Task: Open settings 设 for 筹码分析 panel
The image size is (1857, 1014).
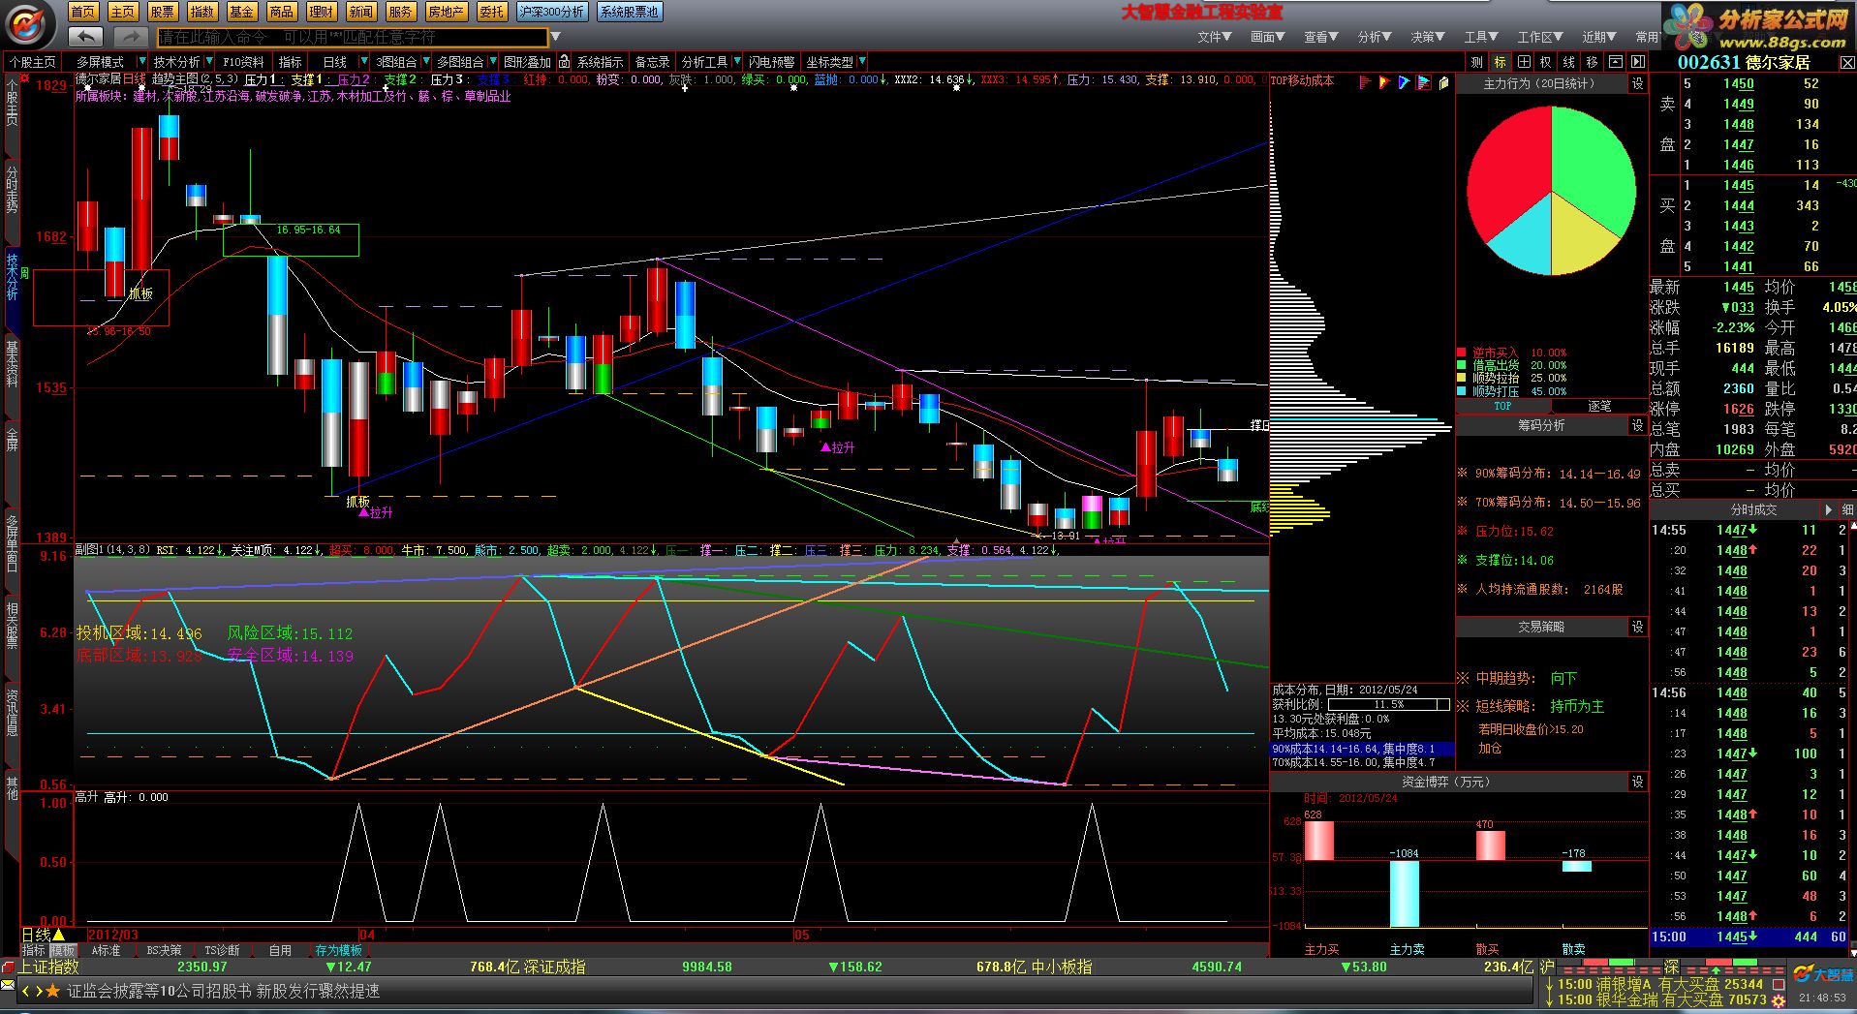Action: tap(1637, 425)
